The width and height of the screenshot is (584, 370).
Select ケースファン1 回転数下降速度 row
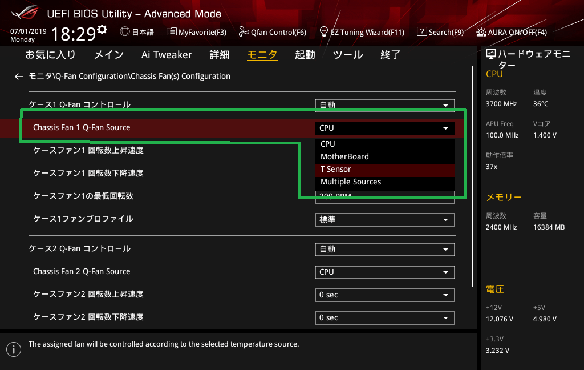point(88,173)
